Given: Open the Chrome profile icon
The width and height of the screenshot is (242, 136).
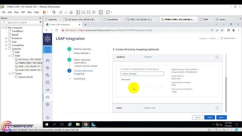Looking at the screenshot, I should click(x=234, y=30).
